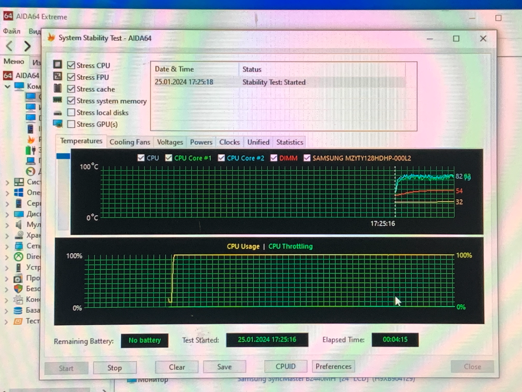
Task: Click the network tree icon
Action: [x=19, y=246]
